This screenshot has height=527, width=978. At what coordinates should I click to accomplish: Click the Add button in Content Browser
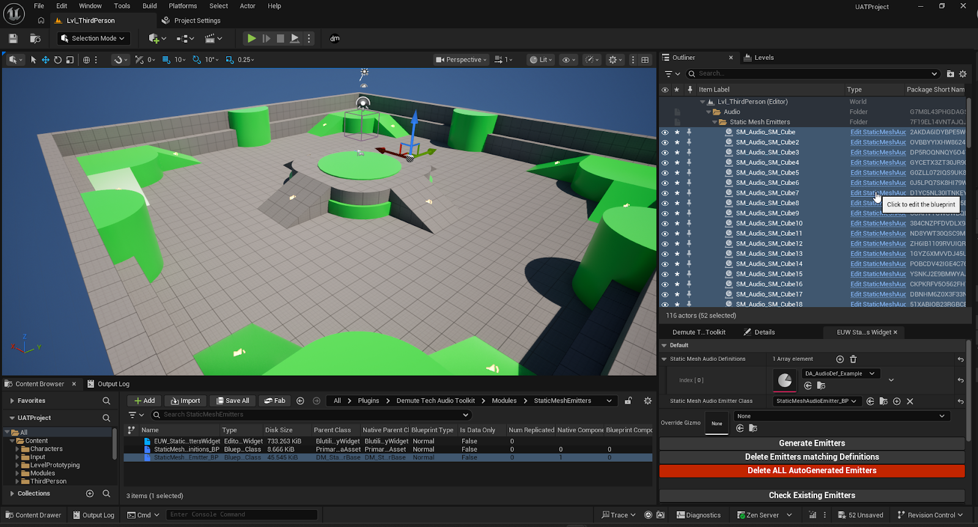click(144, 401)
